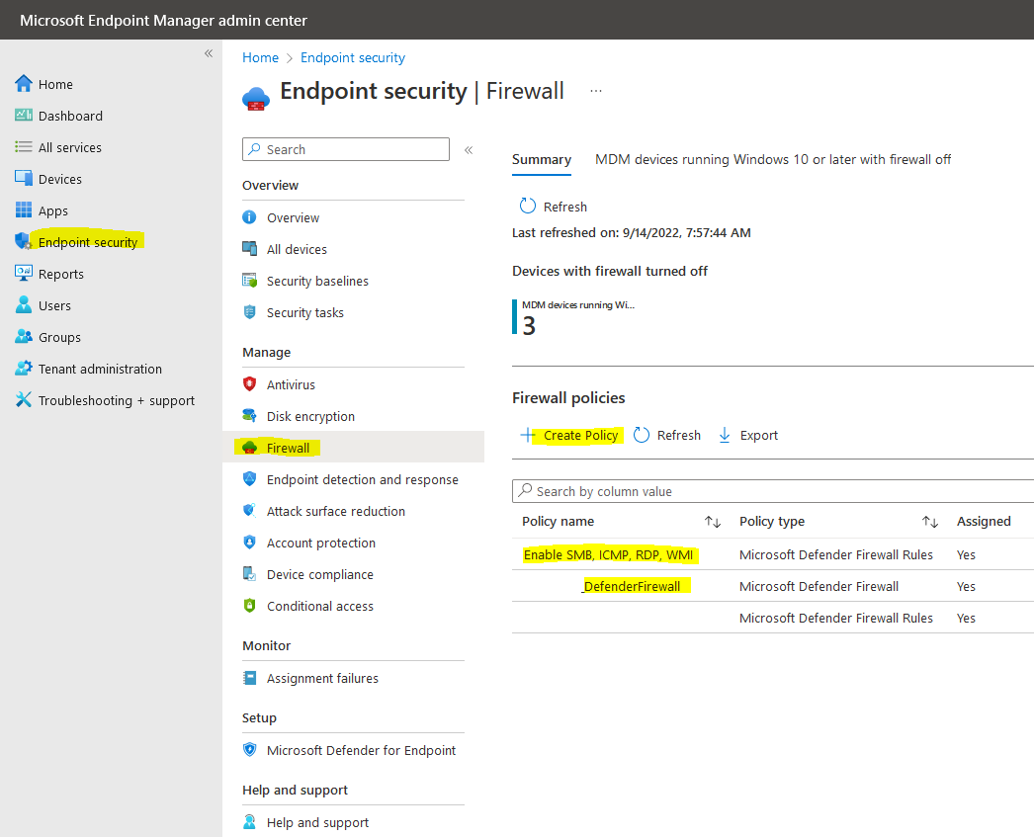
Task: Select Conditional access menu item
Action: click(x=320, y=606)
